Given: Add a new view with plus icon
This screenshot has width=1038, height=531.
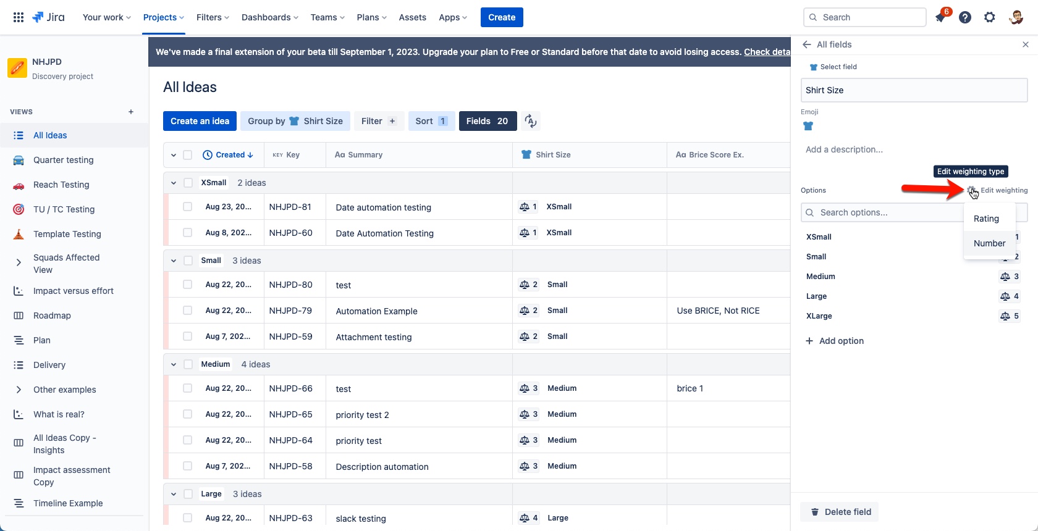Looking at the screenshot, I should (131, 112).
